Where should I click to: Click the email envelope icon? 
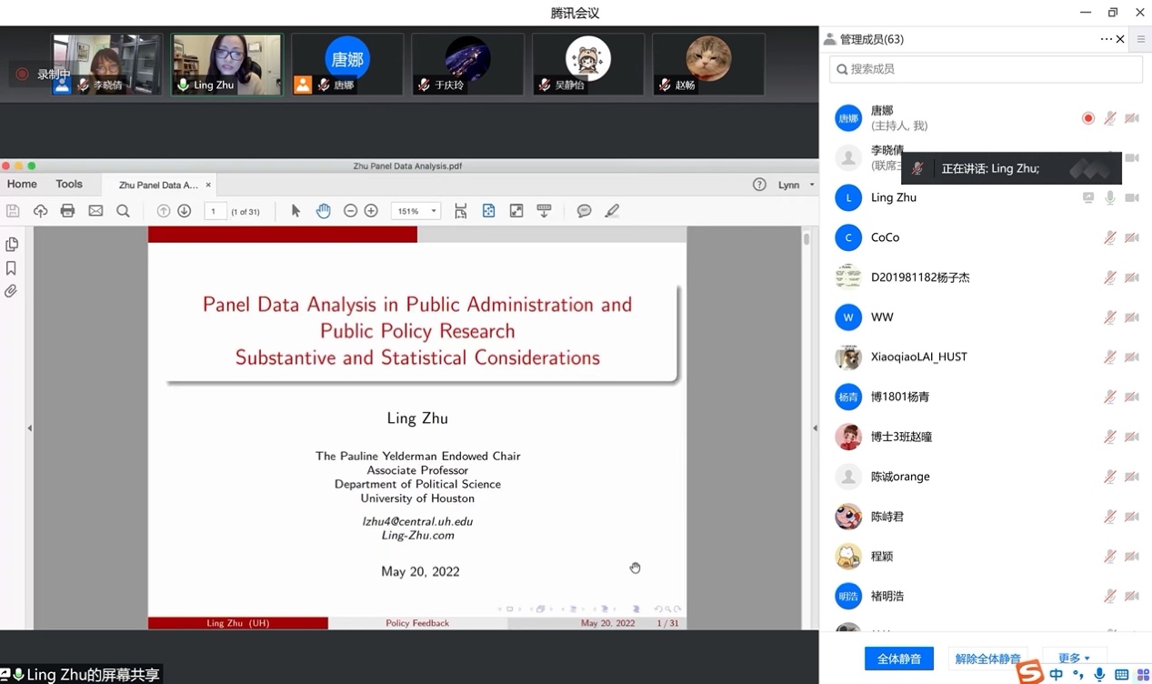95,211
